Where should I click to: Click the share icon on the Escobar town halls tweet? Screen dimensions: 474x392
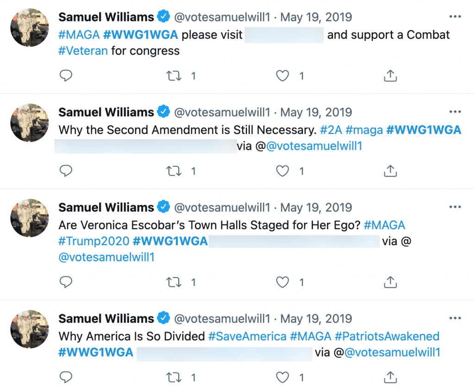390,282
